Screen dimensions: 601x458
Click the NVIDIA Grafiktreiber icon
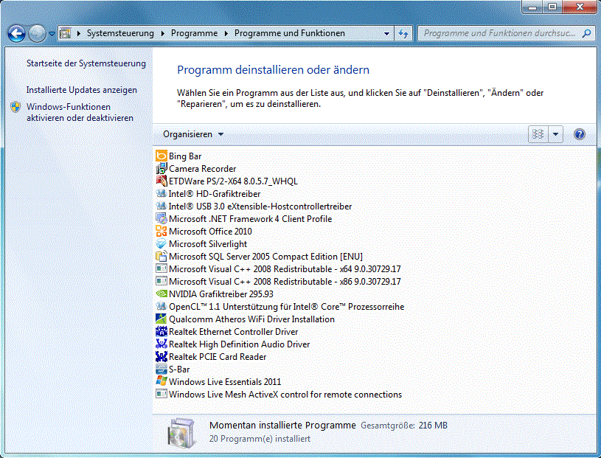161,294
